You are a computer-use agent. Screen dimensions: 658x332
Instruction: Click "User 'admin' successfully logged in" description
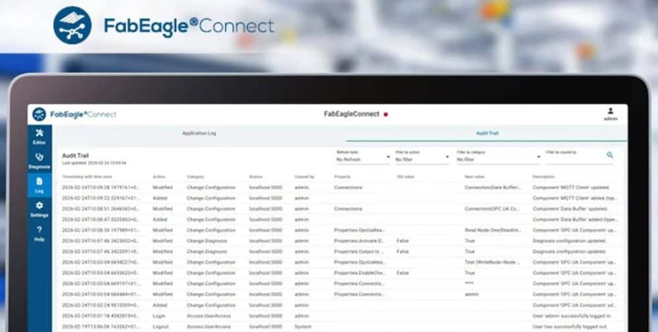click(572, 316)
